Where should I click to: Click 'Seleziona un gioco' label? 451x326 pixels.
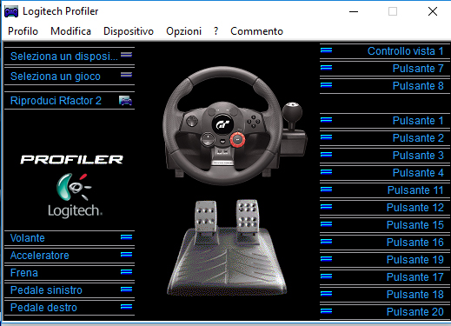(56, 77)
